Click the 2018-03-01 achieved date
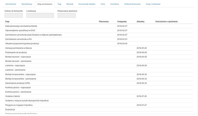 (x=122, y=39)
